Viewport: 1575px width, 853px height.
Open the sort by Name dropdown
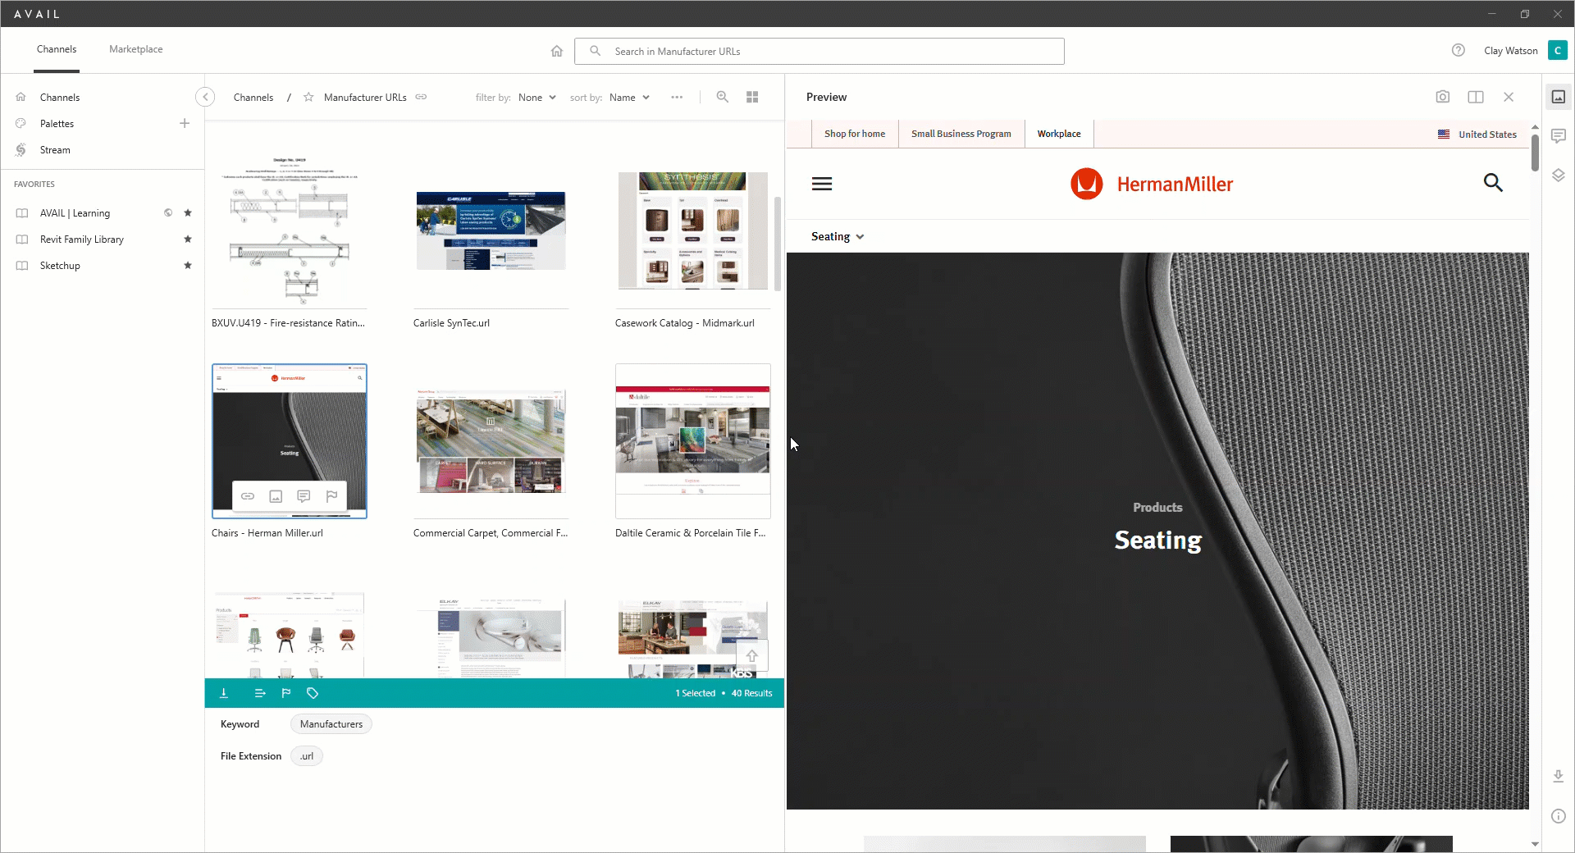click(629, 98)
